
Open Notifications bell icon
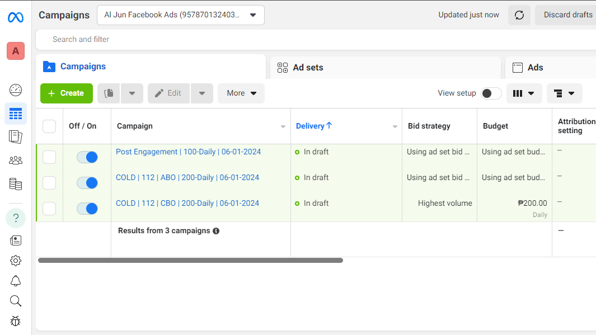[16, 281]
